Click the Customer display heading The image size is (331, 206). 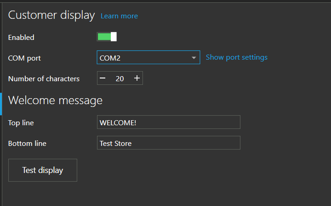pyautogui.click(x=51, y=15)
